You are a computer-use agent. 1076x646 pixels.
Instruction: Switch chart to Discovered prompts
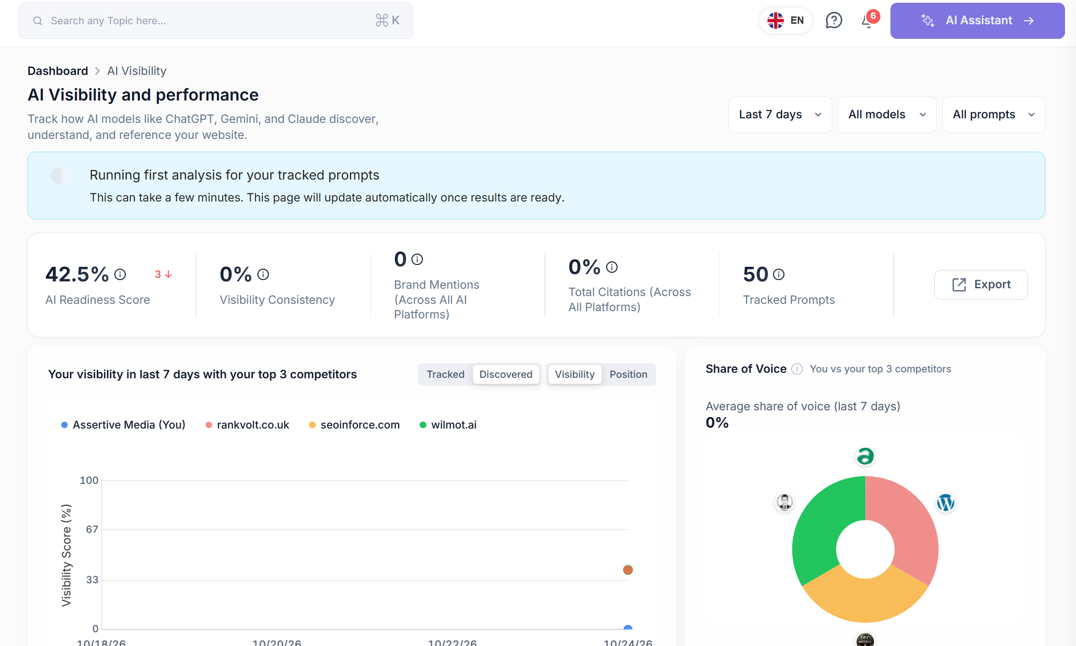pos(506,374)
